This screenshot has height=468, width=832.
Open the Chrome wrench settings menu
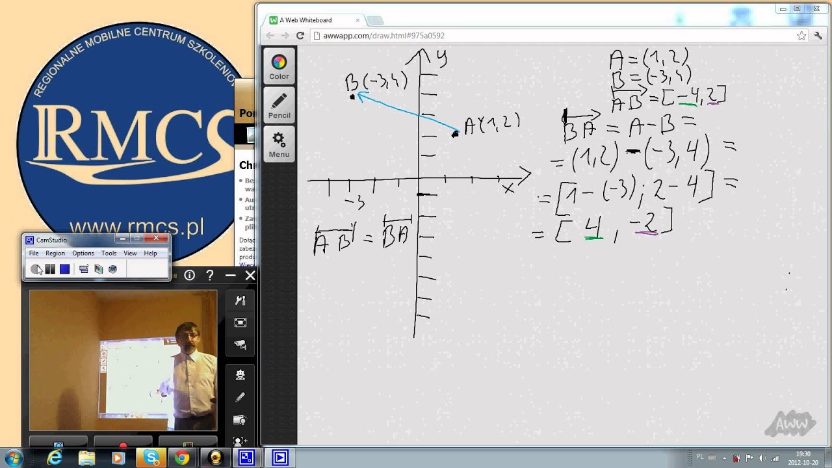tap(818, 36)
